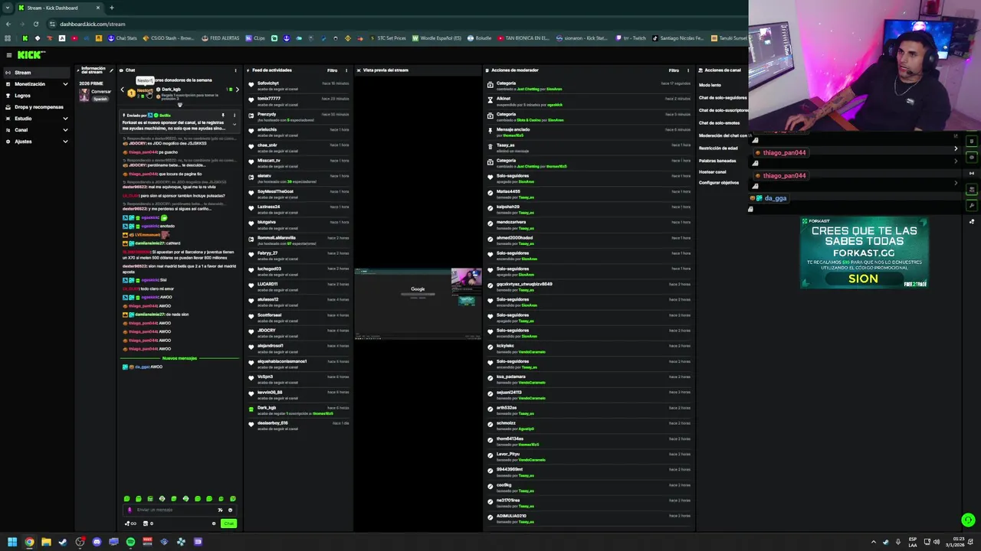Collapse the top donors leaderboard handle
Screen dimensions: 981x551
180,105
